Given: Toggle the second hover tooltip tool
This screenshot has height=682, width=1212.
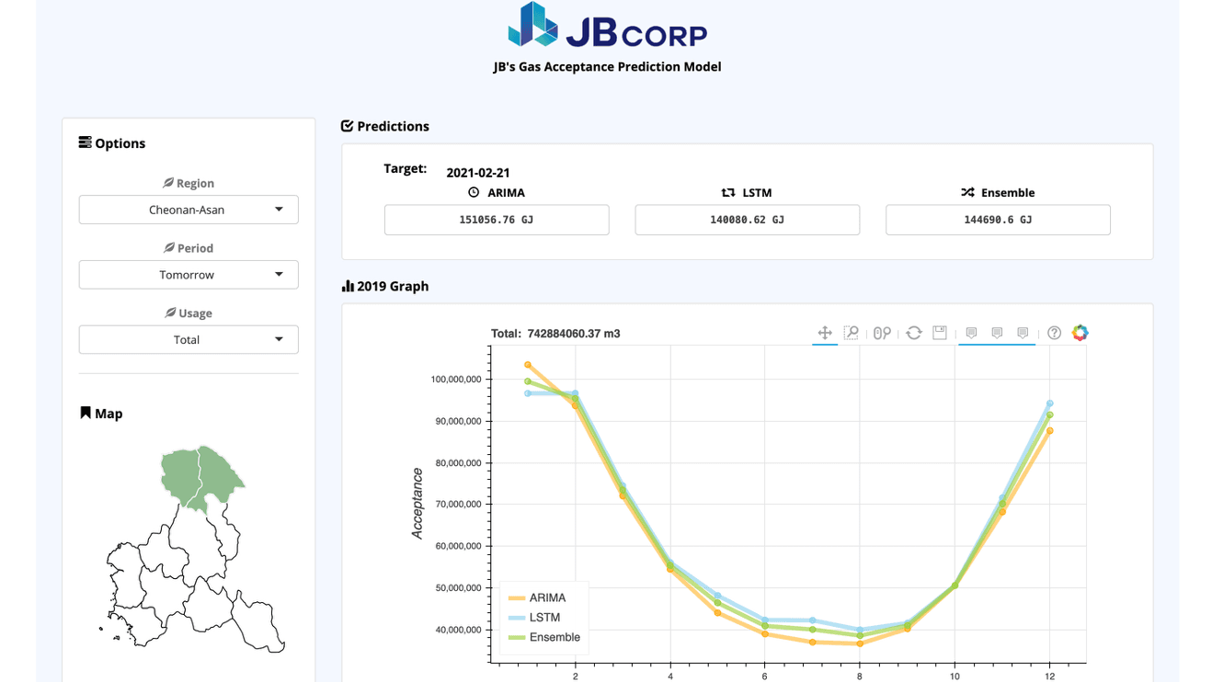Looking at the screenshot, I should 997,333.
